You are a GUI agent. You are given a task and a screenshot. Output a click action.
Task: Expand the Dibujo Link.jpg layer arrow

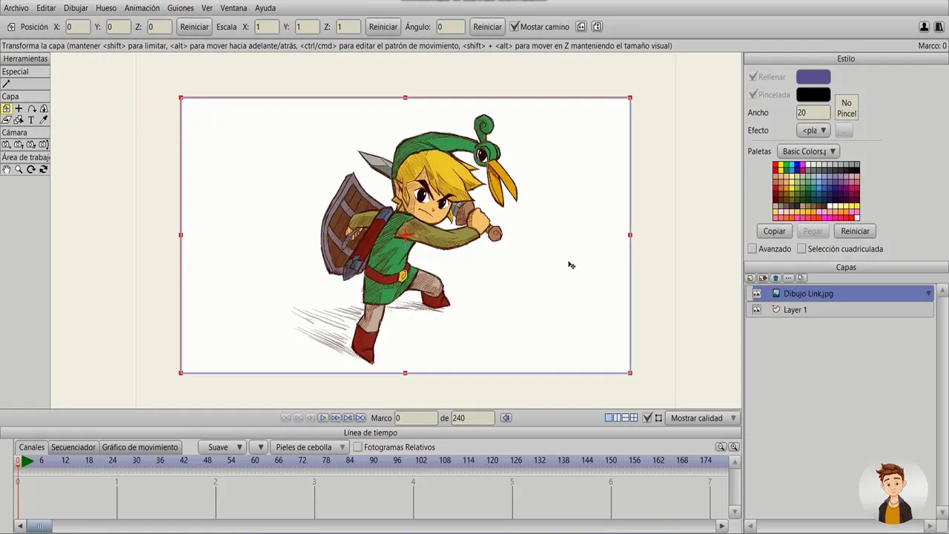(928, 294)
